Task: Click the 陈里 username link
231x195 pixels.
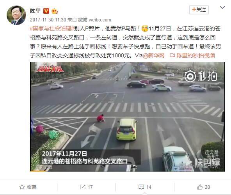Action: coord(35,11)
